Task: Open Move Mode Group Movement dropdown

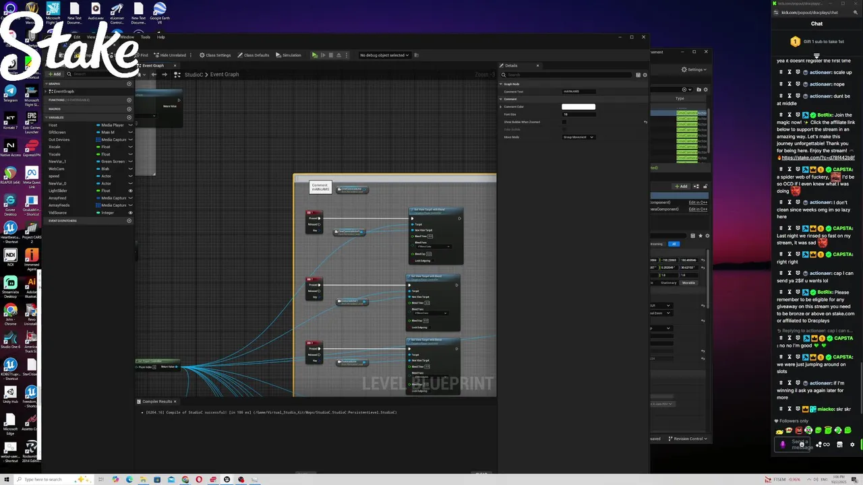Action: click(578, 137)
